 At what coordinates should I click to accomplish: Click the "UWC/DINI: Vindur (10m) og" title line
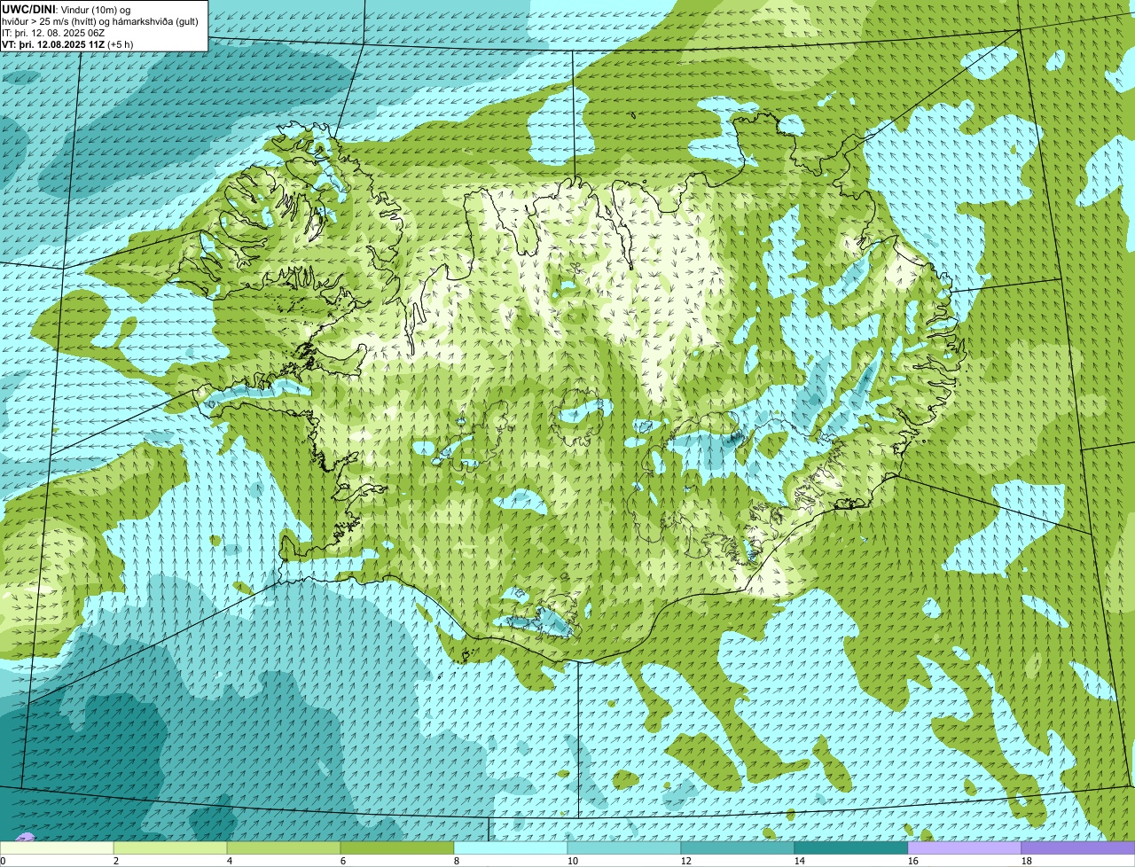click(67, 9)
